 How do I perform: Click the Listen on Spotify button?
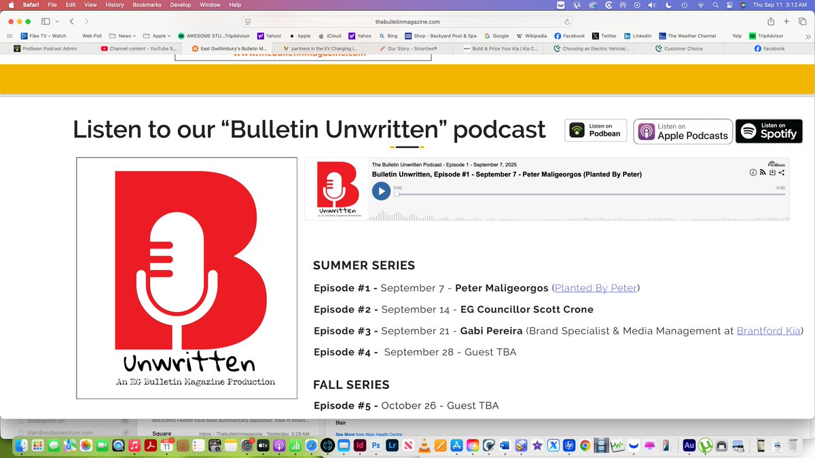(x=769, y=131)
